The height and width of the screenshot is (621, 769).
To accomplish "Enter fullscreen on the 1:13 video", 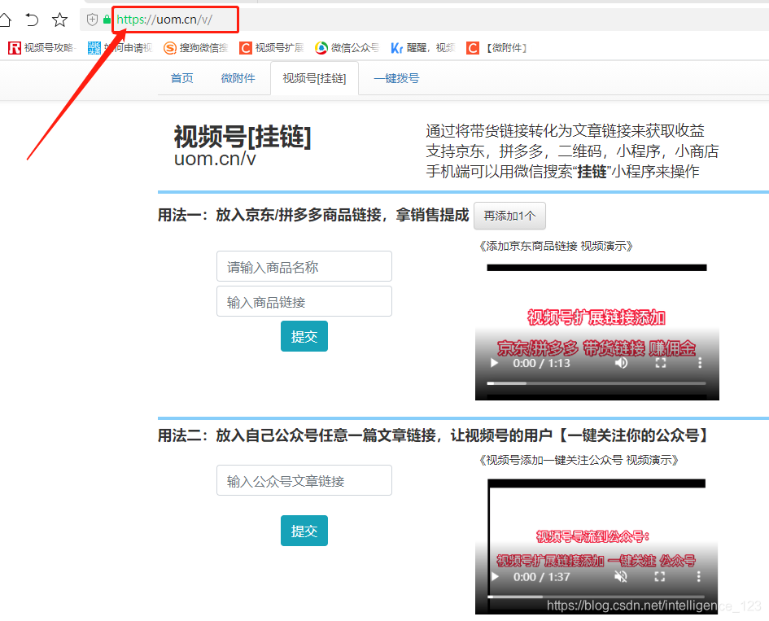I will 661,363.
